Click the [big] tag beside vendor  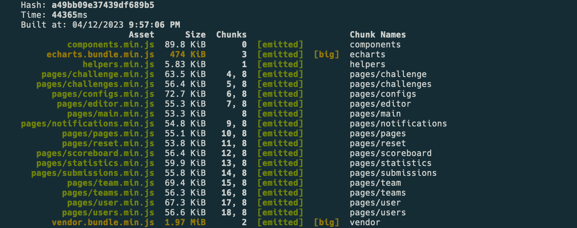tap(326, 222)
